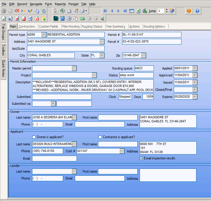Open the printer toolbar icon
211x201 pixels.
click(82, 11)
